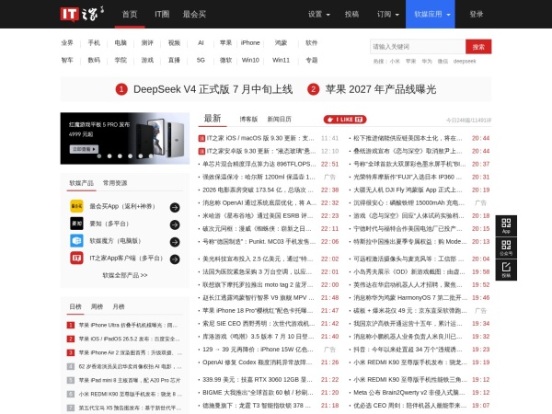Screen dimensions: 552x414
Task: Click the keyword search input field
Action: 418,47
